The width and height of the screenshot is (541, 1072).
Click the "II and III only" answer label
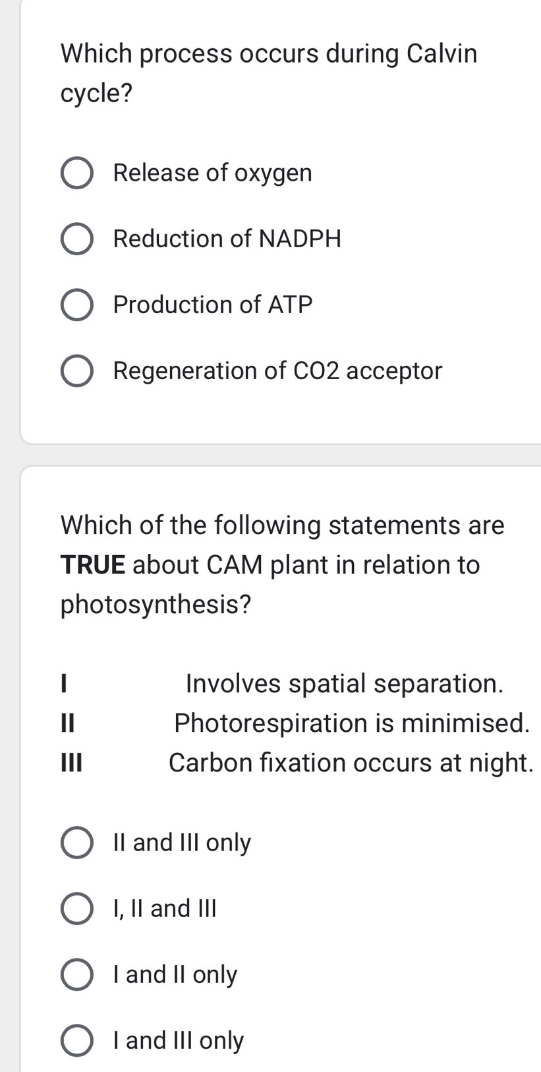(x=182, y=842)
